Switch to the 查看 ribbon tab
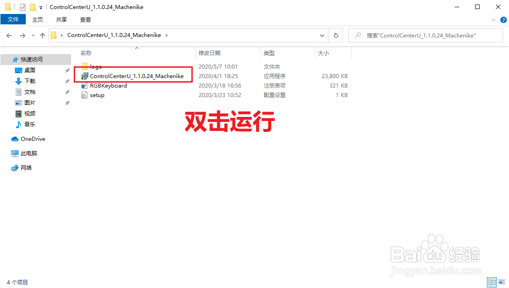 click(x=86, y=20)
